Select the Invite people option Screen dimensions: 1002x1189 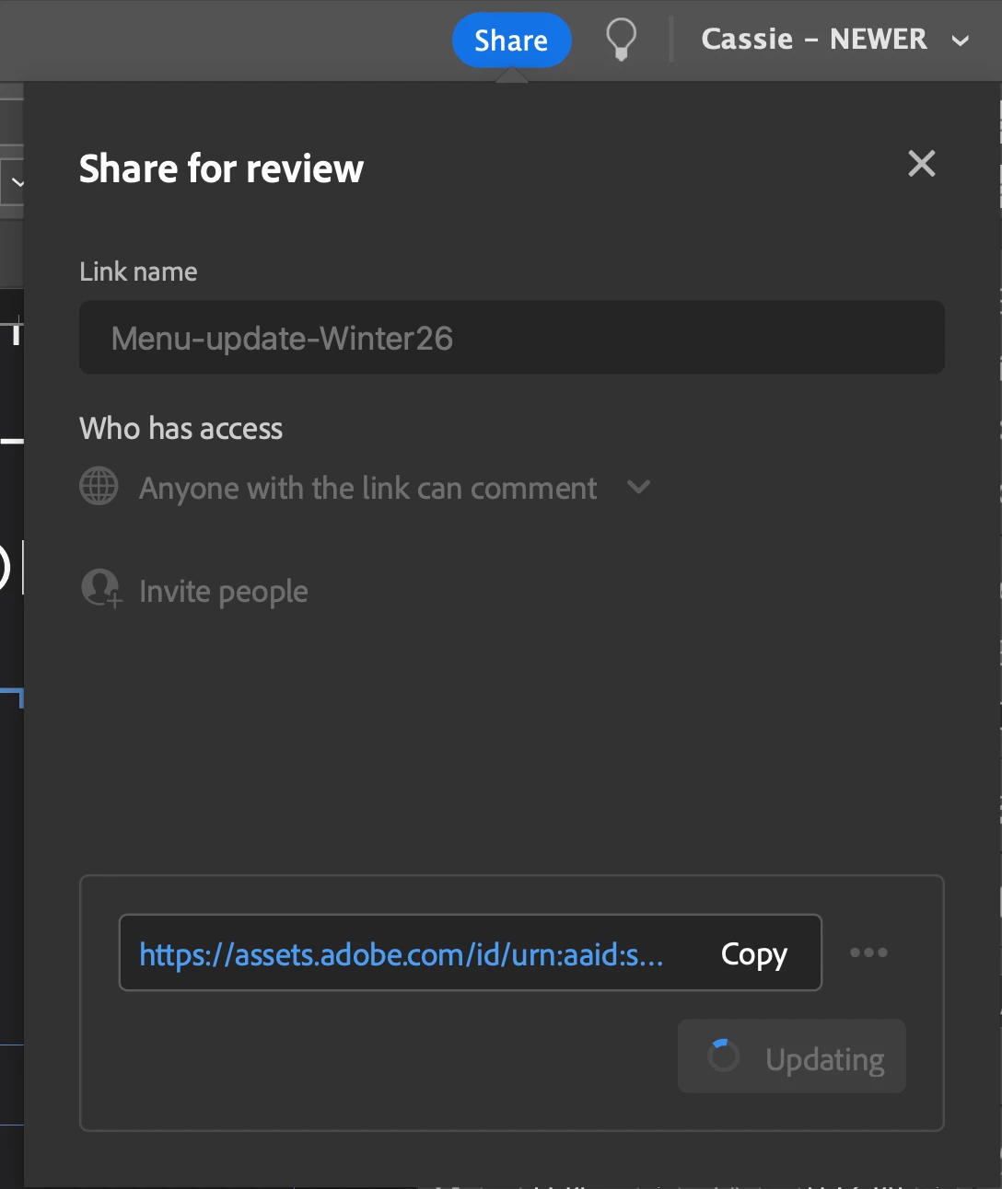[223, 591]
